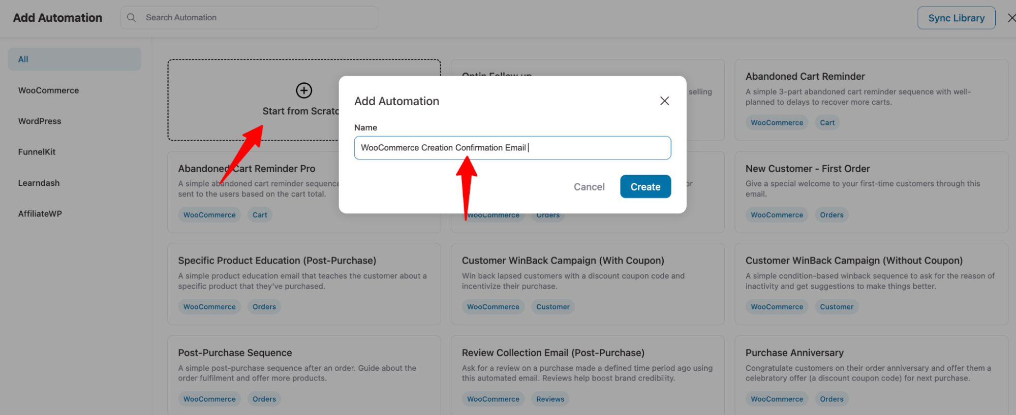1016x415 pixels.
Task: Click the Create button
Action: [645, 186]
